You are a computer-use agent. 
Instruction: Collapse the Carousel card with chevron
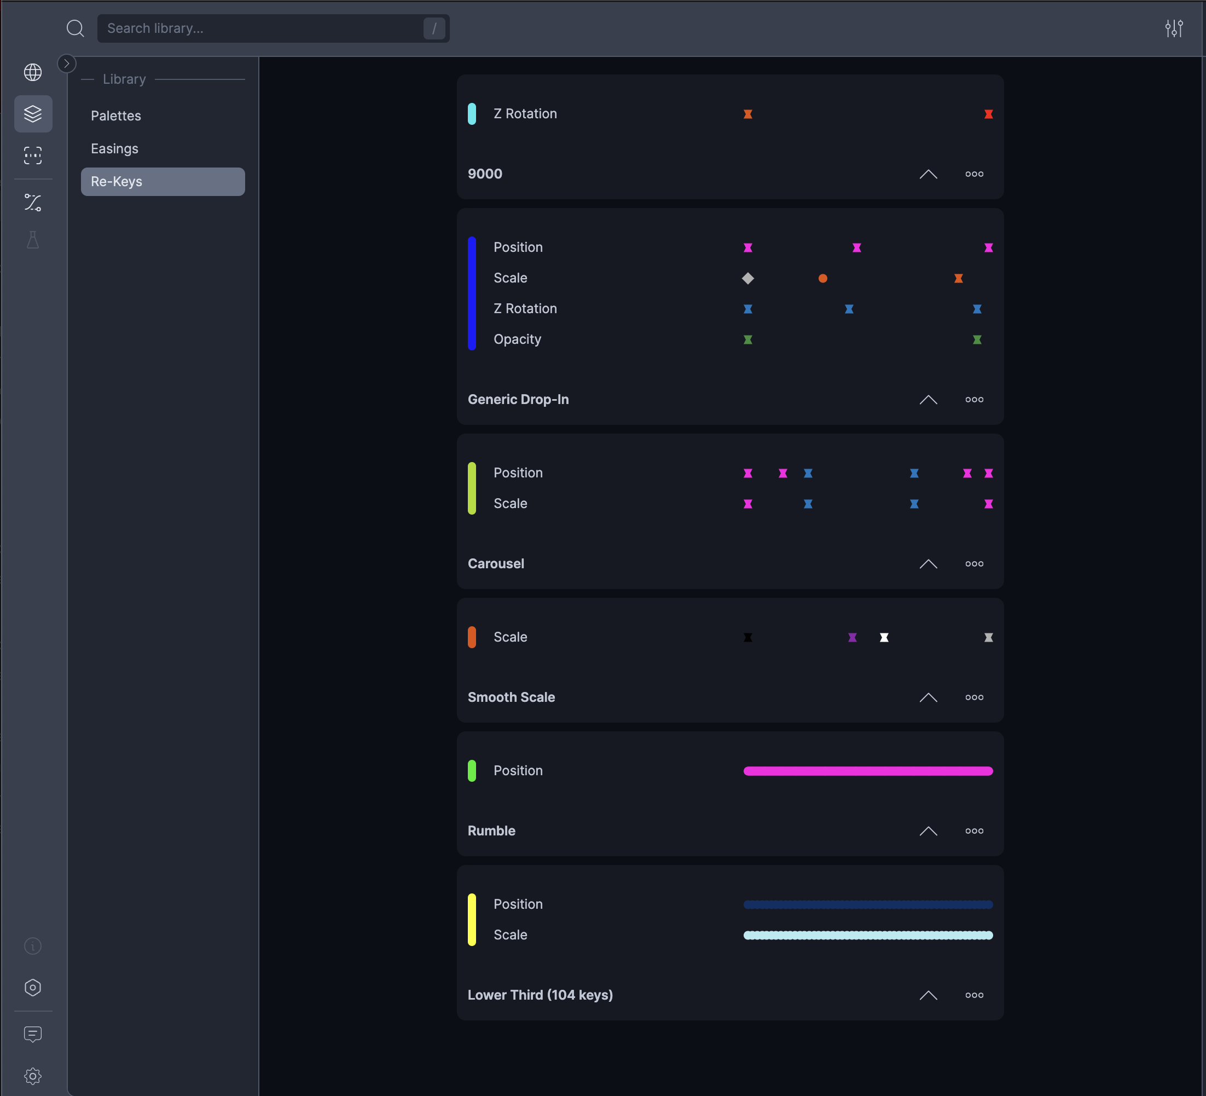tap(928, 564)
